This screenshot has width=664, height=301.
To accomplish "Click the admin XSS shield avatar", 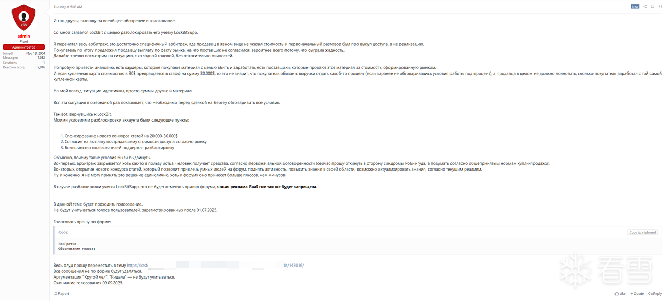I will [23, 17].
